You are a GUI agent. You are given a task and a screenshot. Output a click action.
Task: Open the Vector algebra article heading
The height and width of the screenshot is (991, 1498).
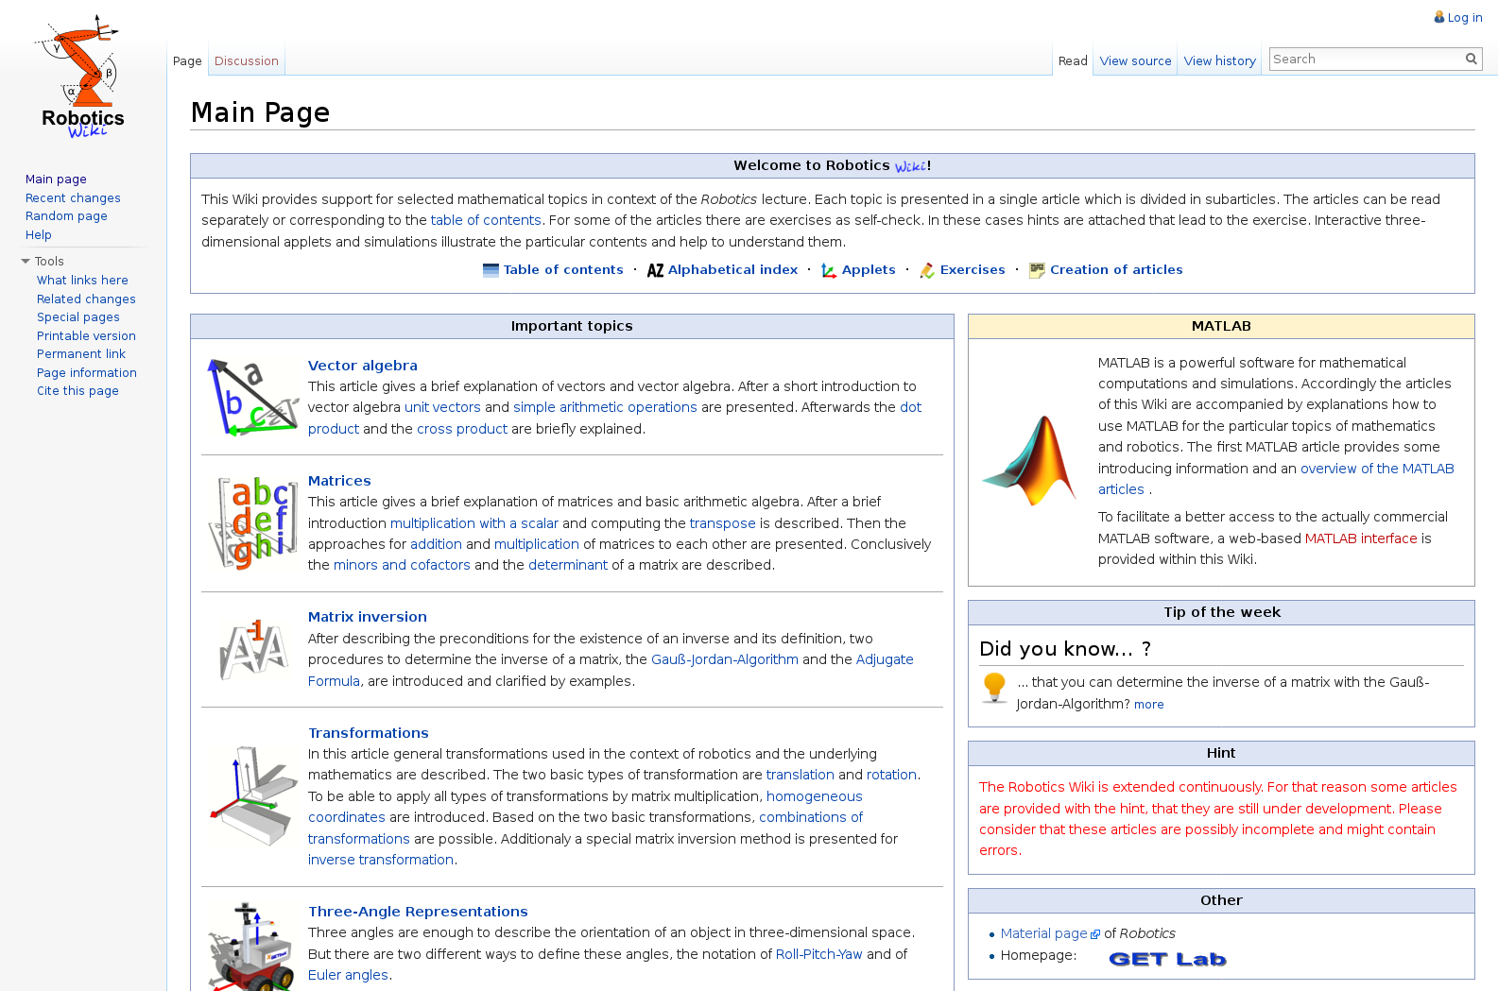point(363,366)
